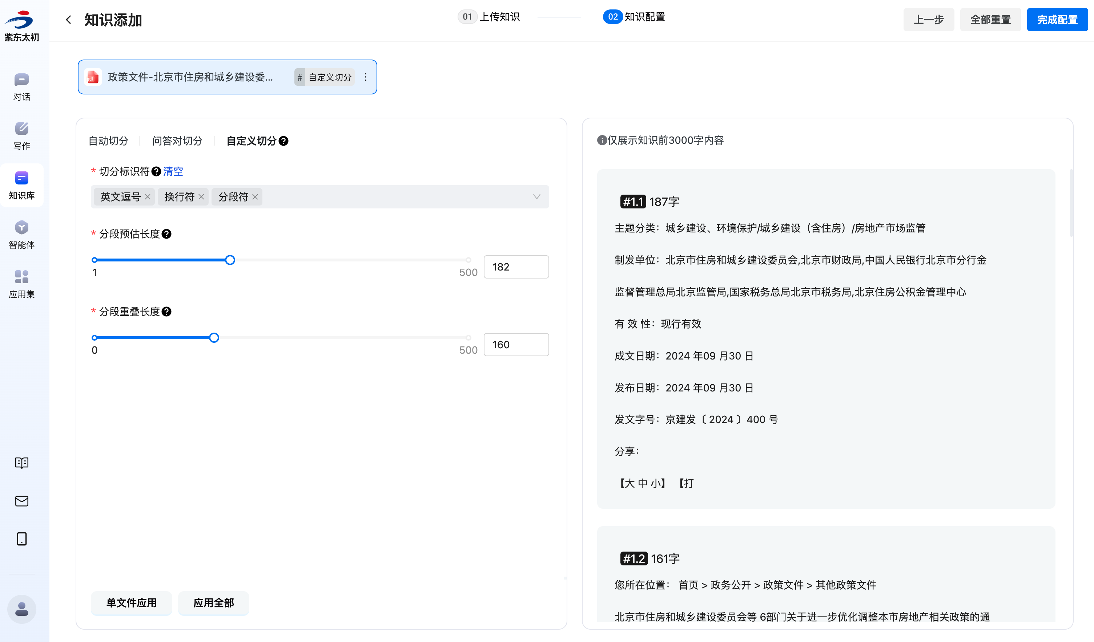Click the 清空 link
Viewport: 1094px width, 642px height.
click(173, 172)
